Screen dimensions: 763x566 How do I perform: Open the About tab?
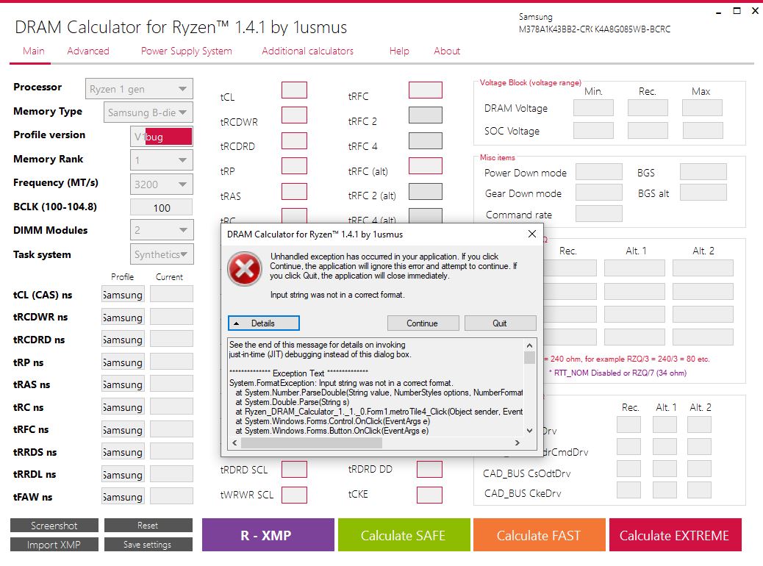point(447,51)
